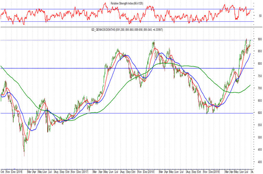The image size is (263, 174).
Task: Click the 2016 year label on time axis
Action: point(20,172)
